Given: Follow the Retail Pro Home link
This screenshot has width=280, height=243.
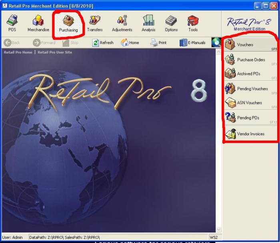Looking at the screenshot, I should (x=18, y=52).
